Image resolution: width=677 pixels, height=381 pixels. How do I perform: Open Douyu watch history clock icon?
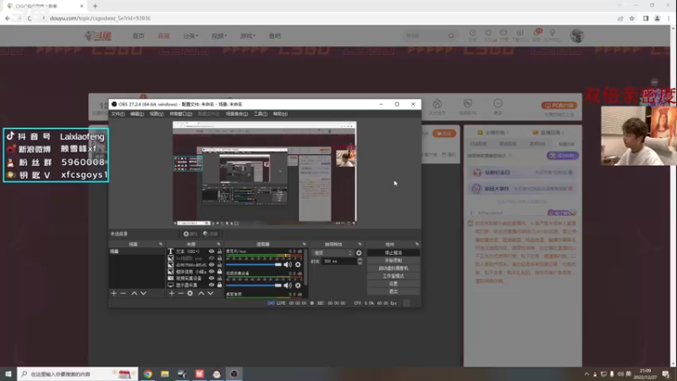click(x=473, y=35)
